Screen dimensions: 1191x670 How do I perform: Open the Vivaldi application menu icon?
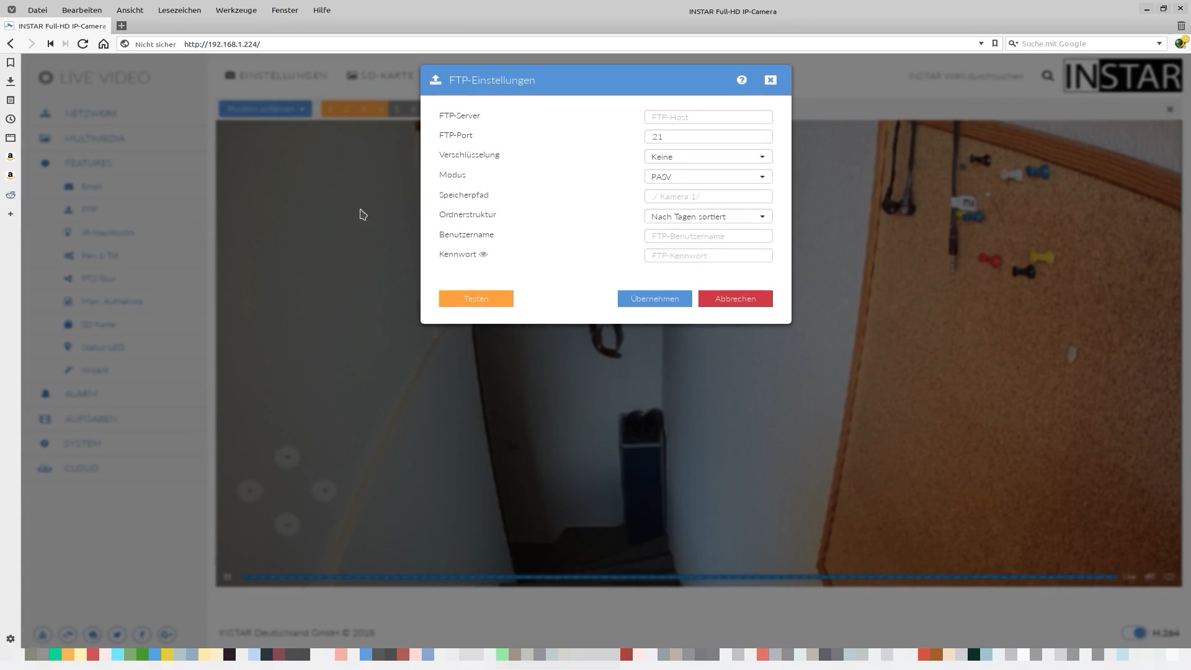tap(11, 10)
